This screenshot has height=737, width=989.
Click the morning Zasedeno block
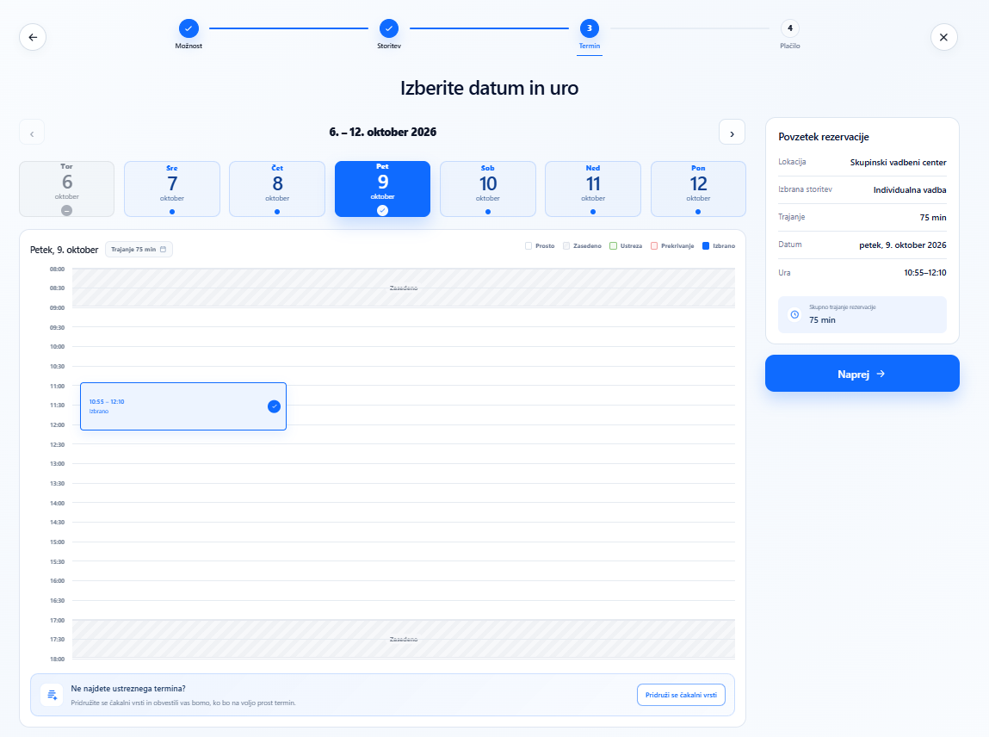pyautogui.click(x=404, y=288)
